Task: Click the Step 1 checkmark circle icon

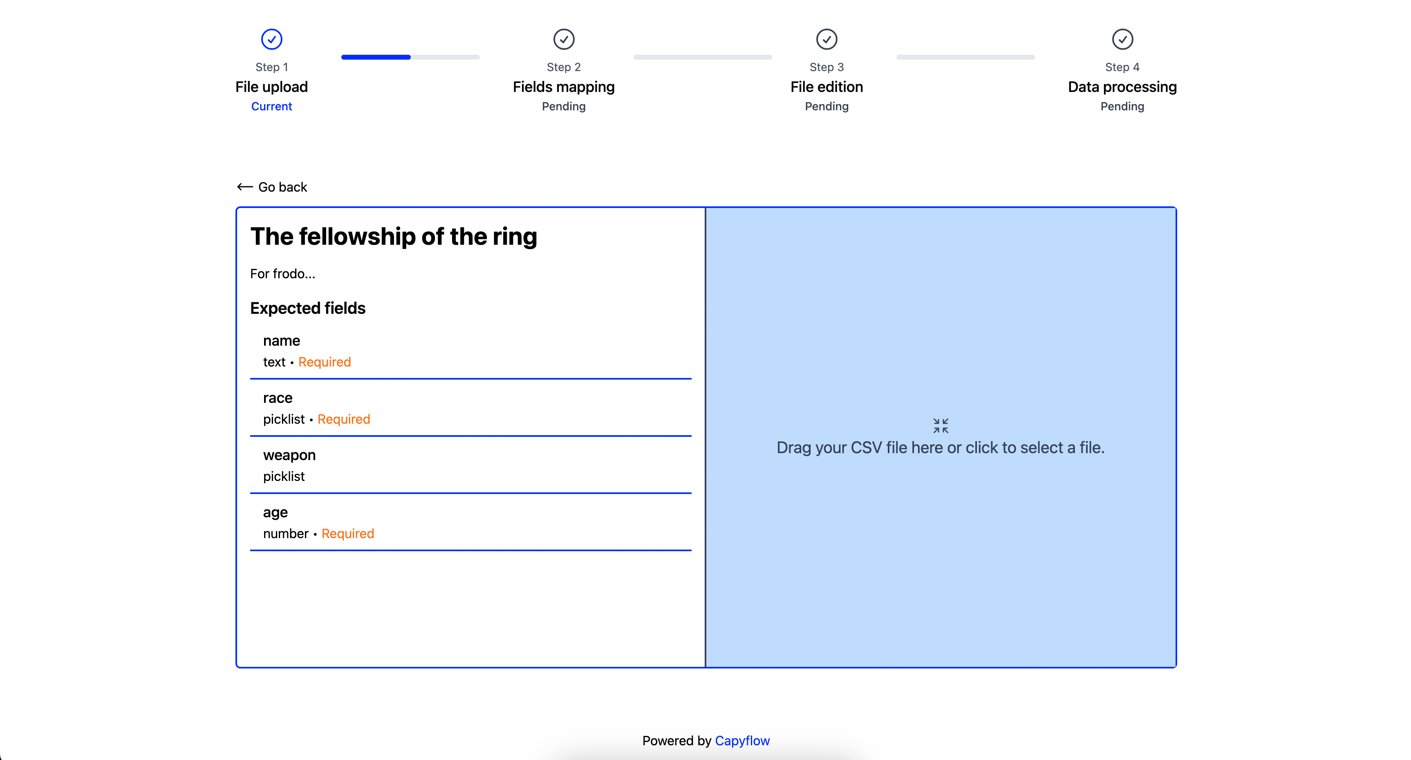Action: (271, 39)
